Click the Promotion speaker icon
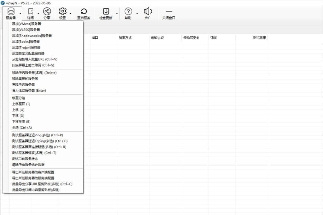The image size is (323, 215). pyautogui.click(x=148, y=12)
